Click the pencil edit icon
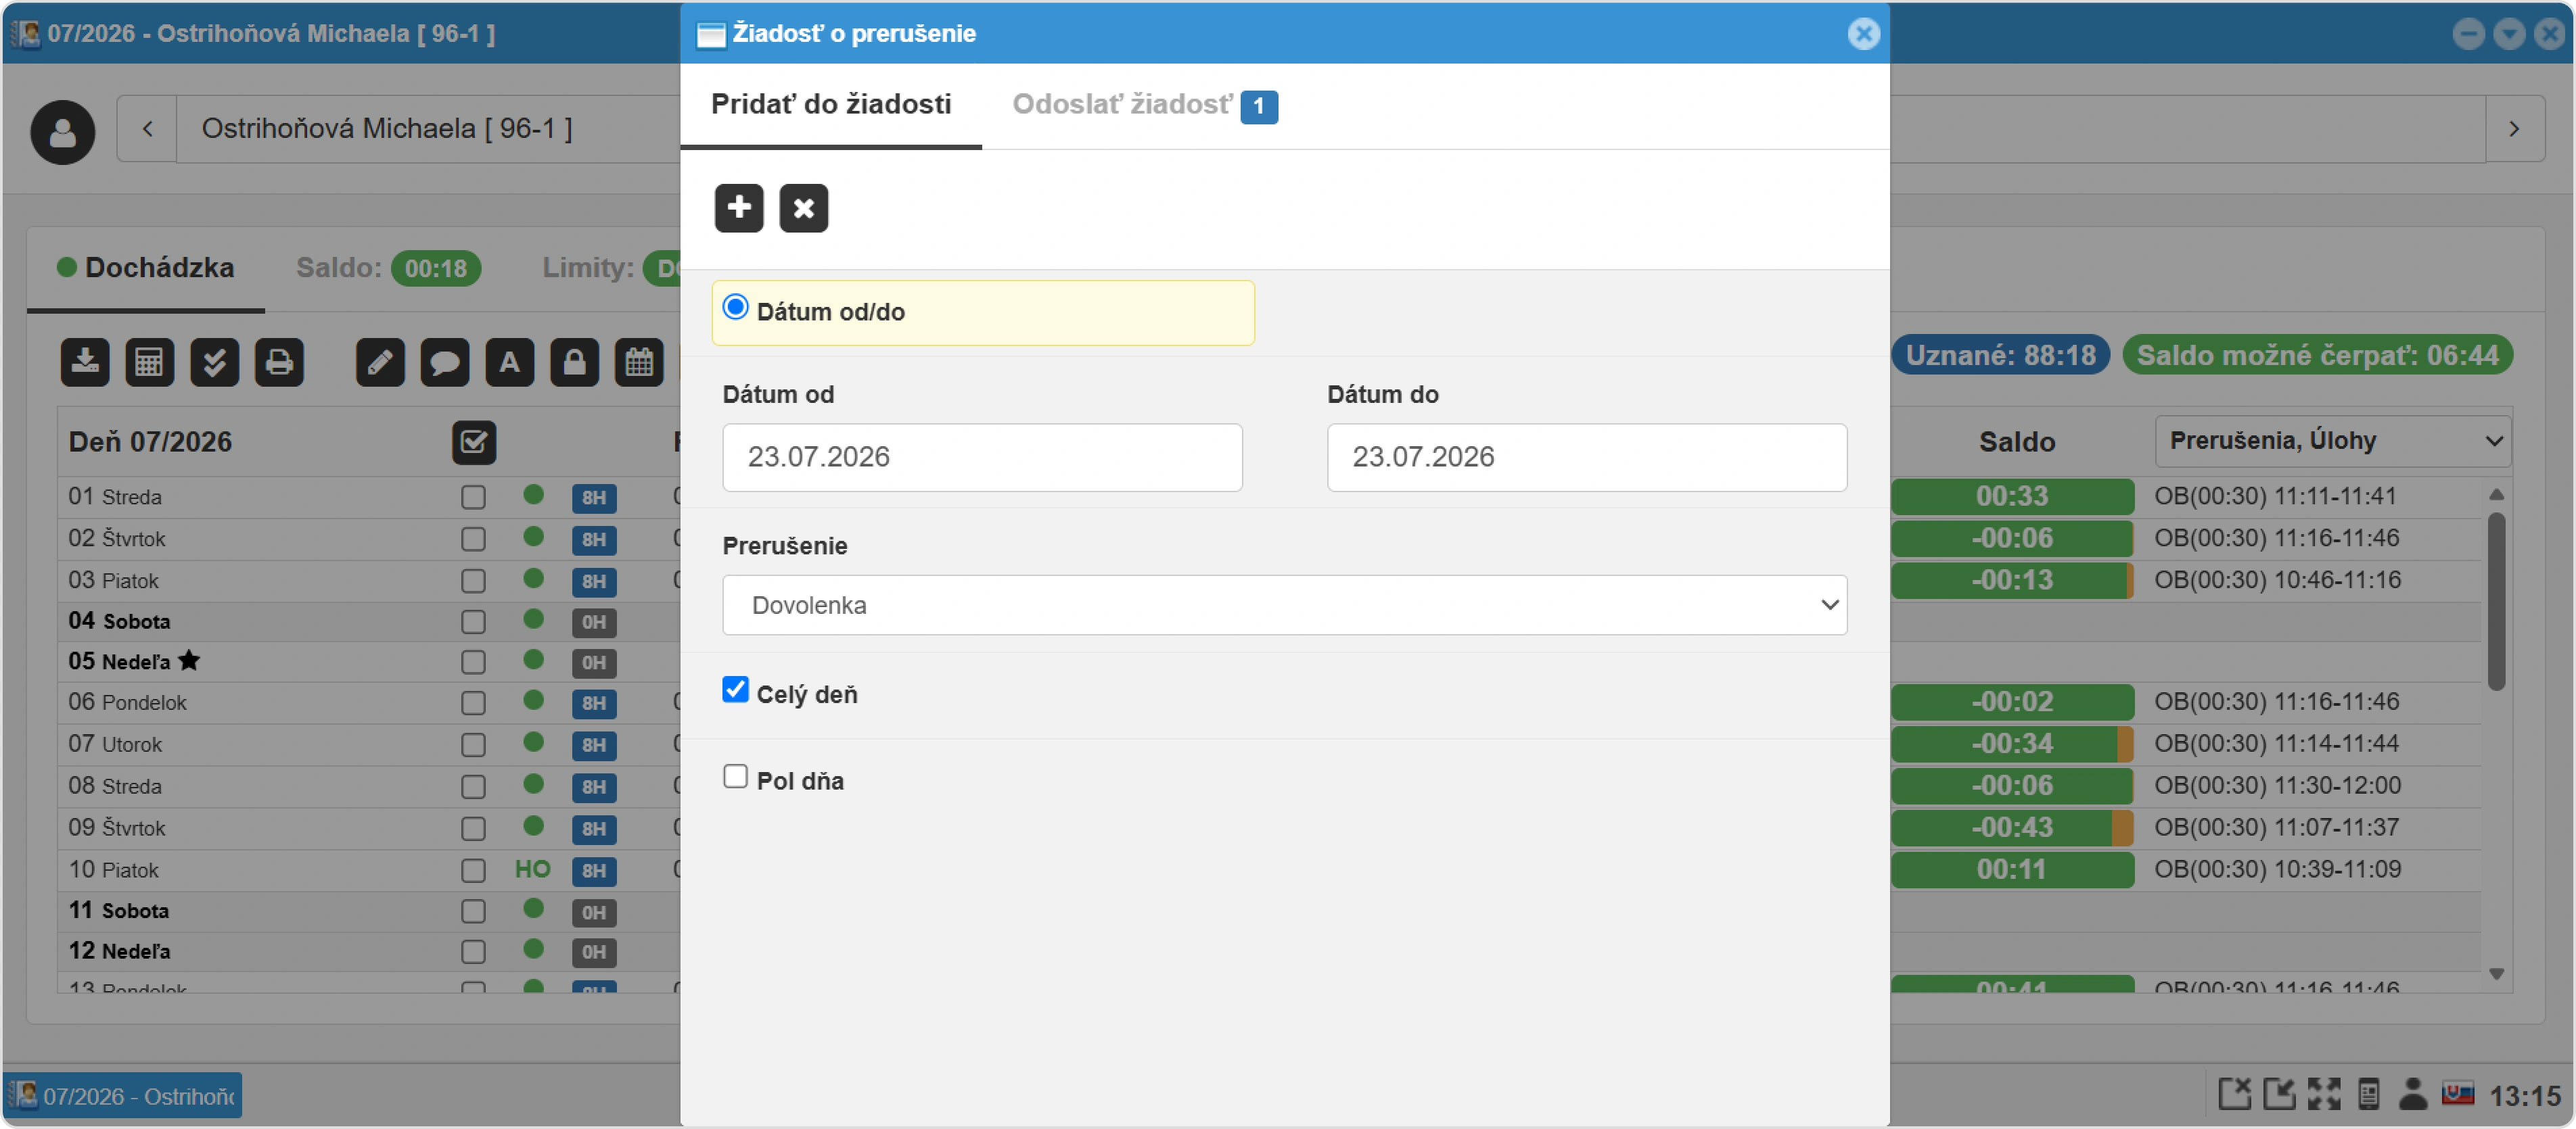Image resolution: width=2576 pixels, height=1129 pixels. point(380,362)
